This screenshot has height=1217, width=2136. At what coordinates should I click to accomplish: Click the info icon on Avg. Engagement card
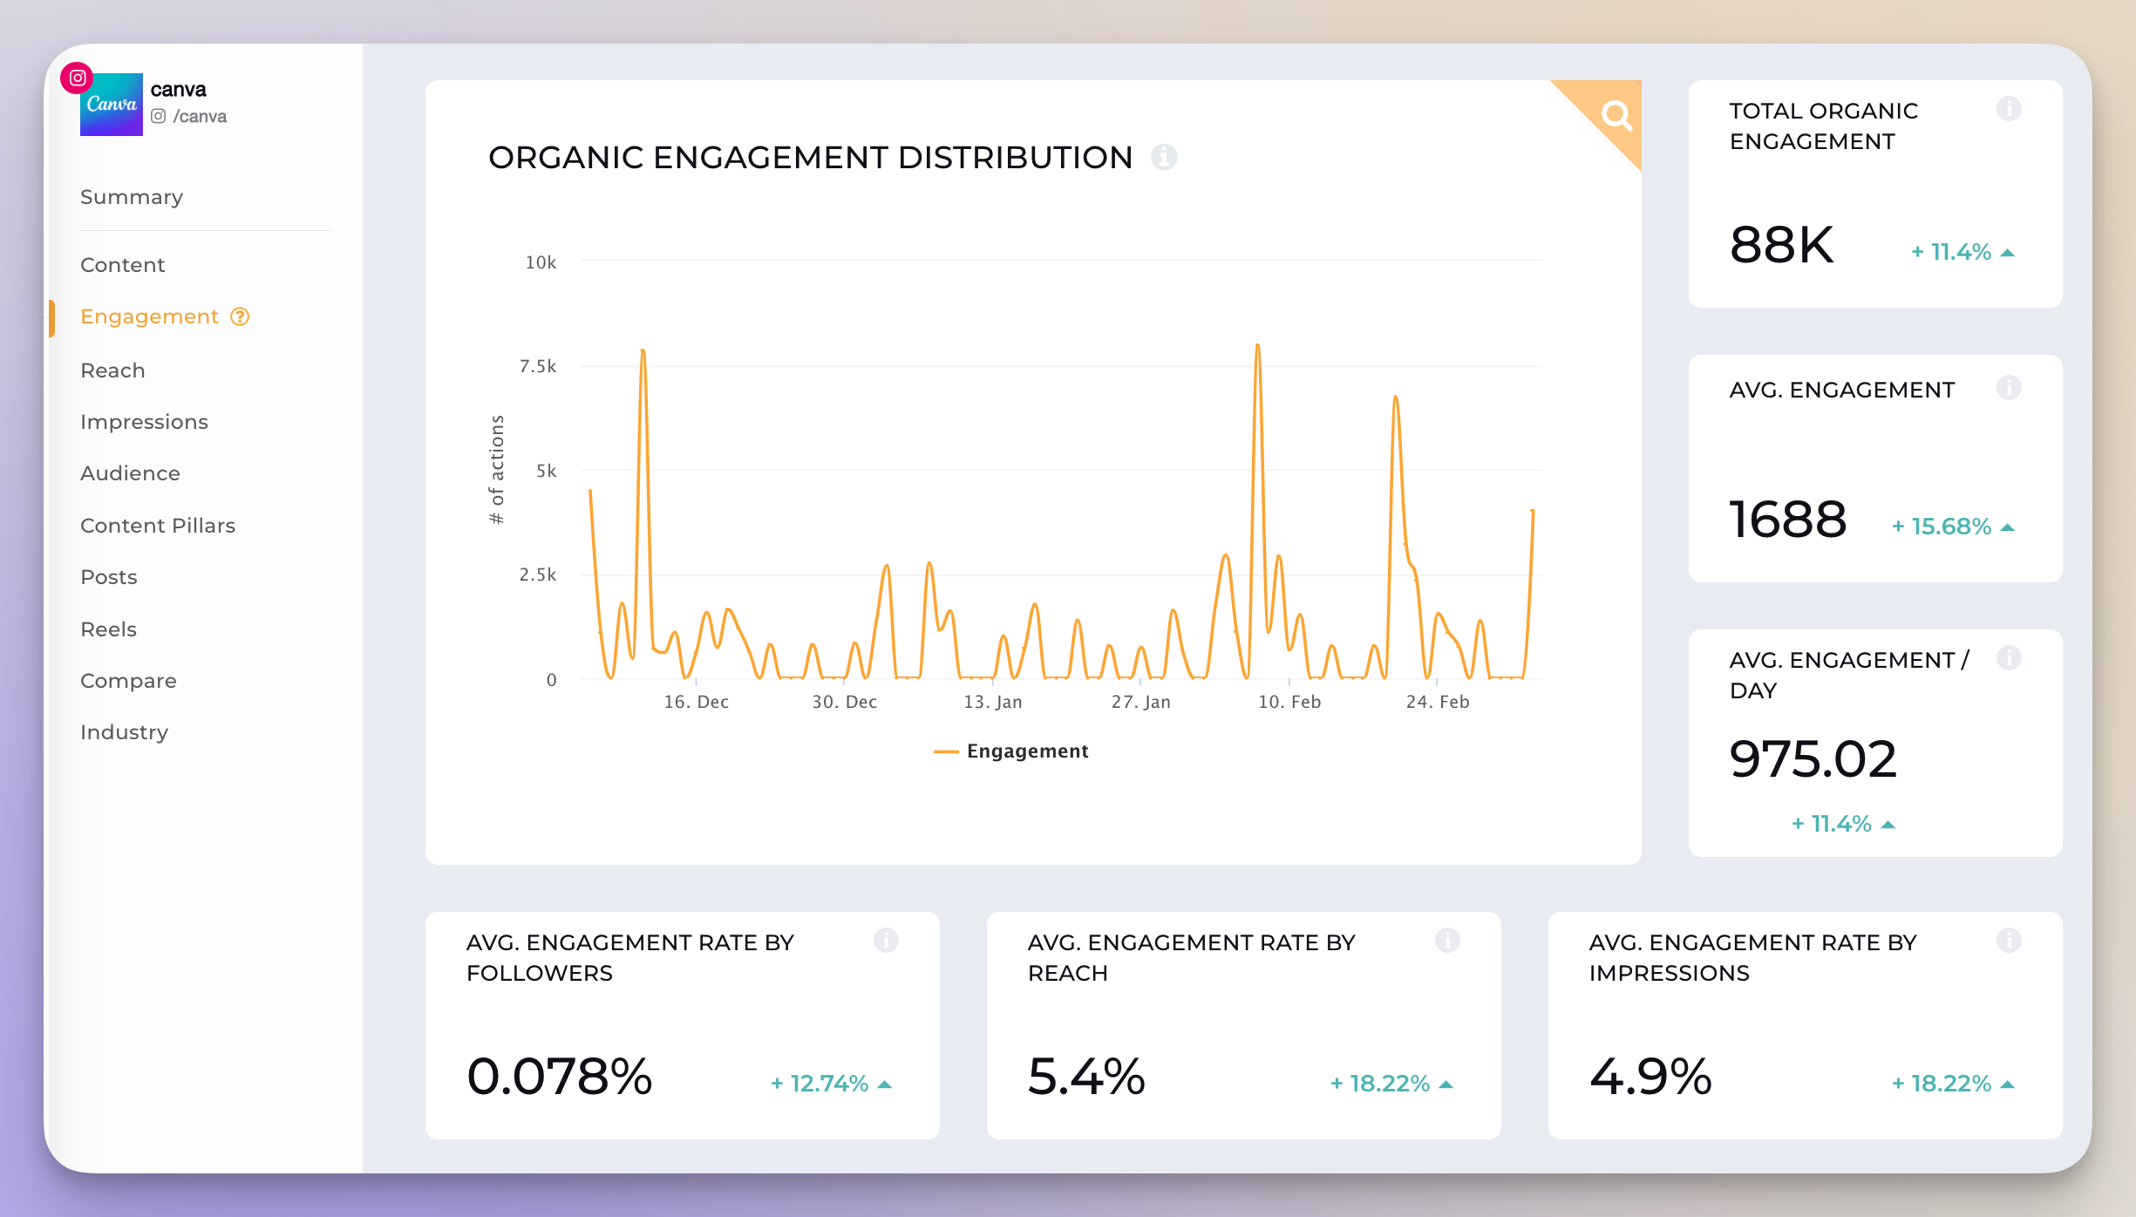[2009, 388]
